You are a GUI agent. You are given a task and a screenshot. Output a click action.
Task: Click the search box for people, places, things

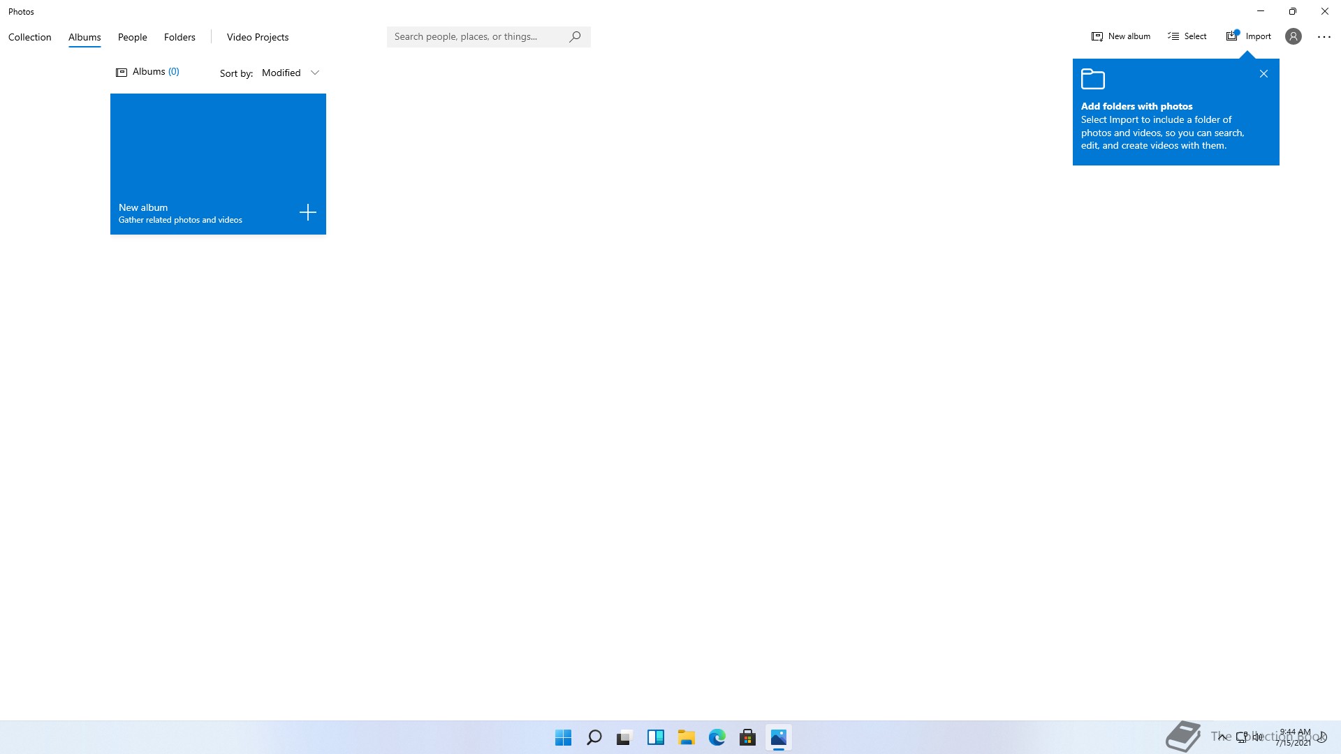click(488, 36)
